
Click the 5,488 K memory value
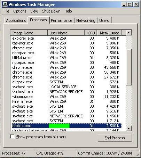113,38
